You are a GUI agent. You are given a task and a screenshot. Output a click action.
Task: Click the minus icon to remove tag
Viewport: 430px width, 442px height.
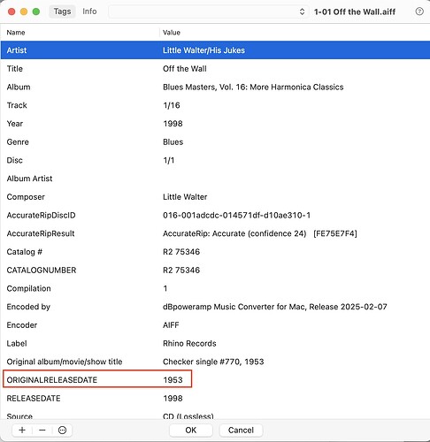42,431
